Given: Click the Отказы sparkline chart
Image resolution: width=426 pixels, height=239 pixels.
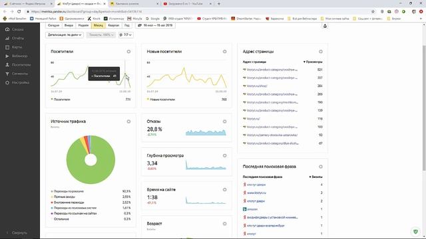Looking at the screenshot, I should pos(206,132).
